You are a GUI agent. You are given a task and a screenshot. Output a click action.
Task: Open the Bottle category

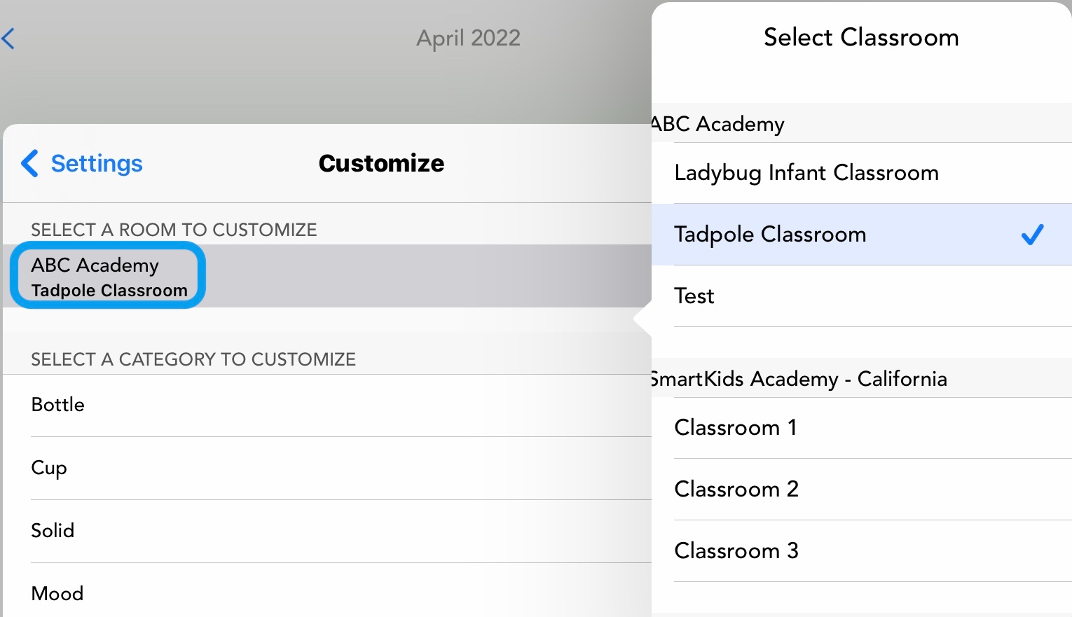click(58, 405)
